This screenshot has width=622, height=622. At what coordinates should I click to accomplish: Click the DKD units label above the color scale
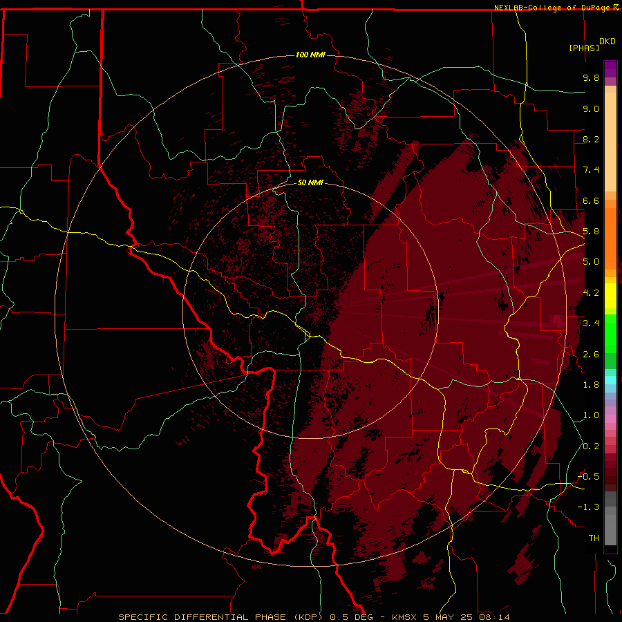(x=607, y=41)
